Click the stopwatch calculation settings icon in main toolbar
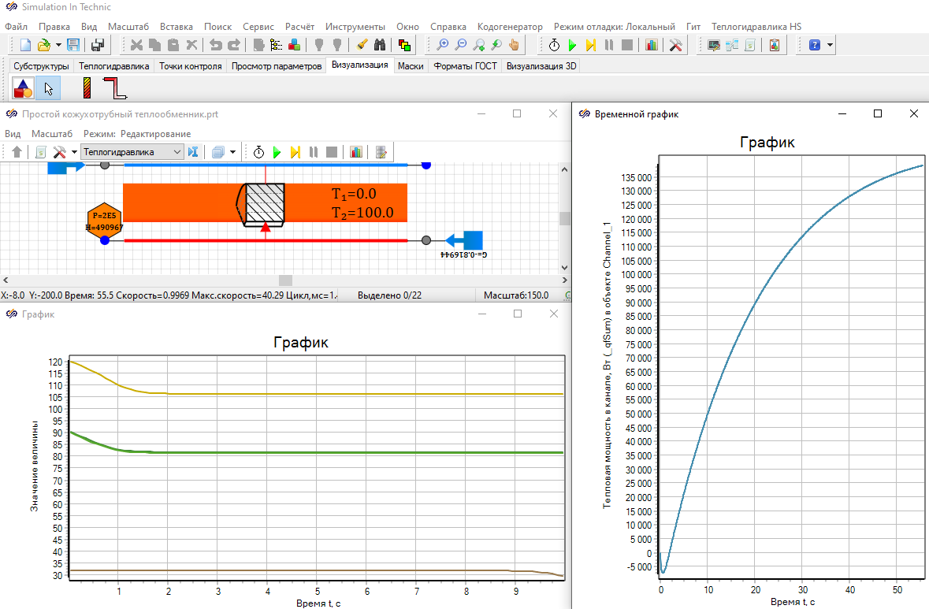Screen dimensions: 929x609 click(555, 45)
